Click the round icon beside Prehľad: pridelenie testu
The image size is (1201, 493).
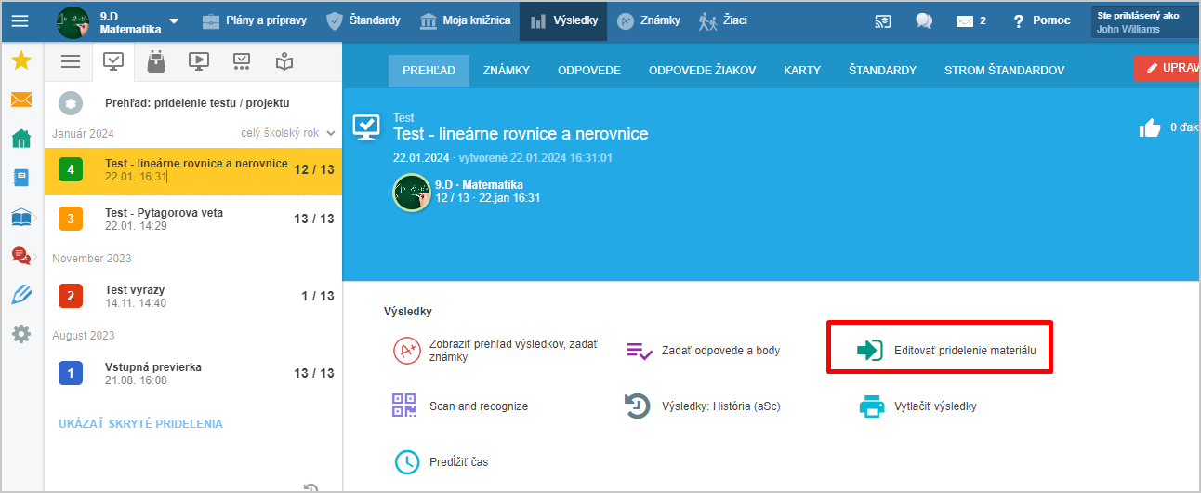click(x=72, y=103)
